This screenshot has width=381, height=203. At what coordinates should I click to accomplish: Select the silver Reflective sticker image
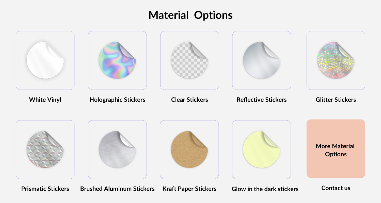point(261,60)
